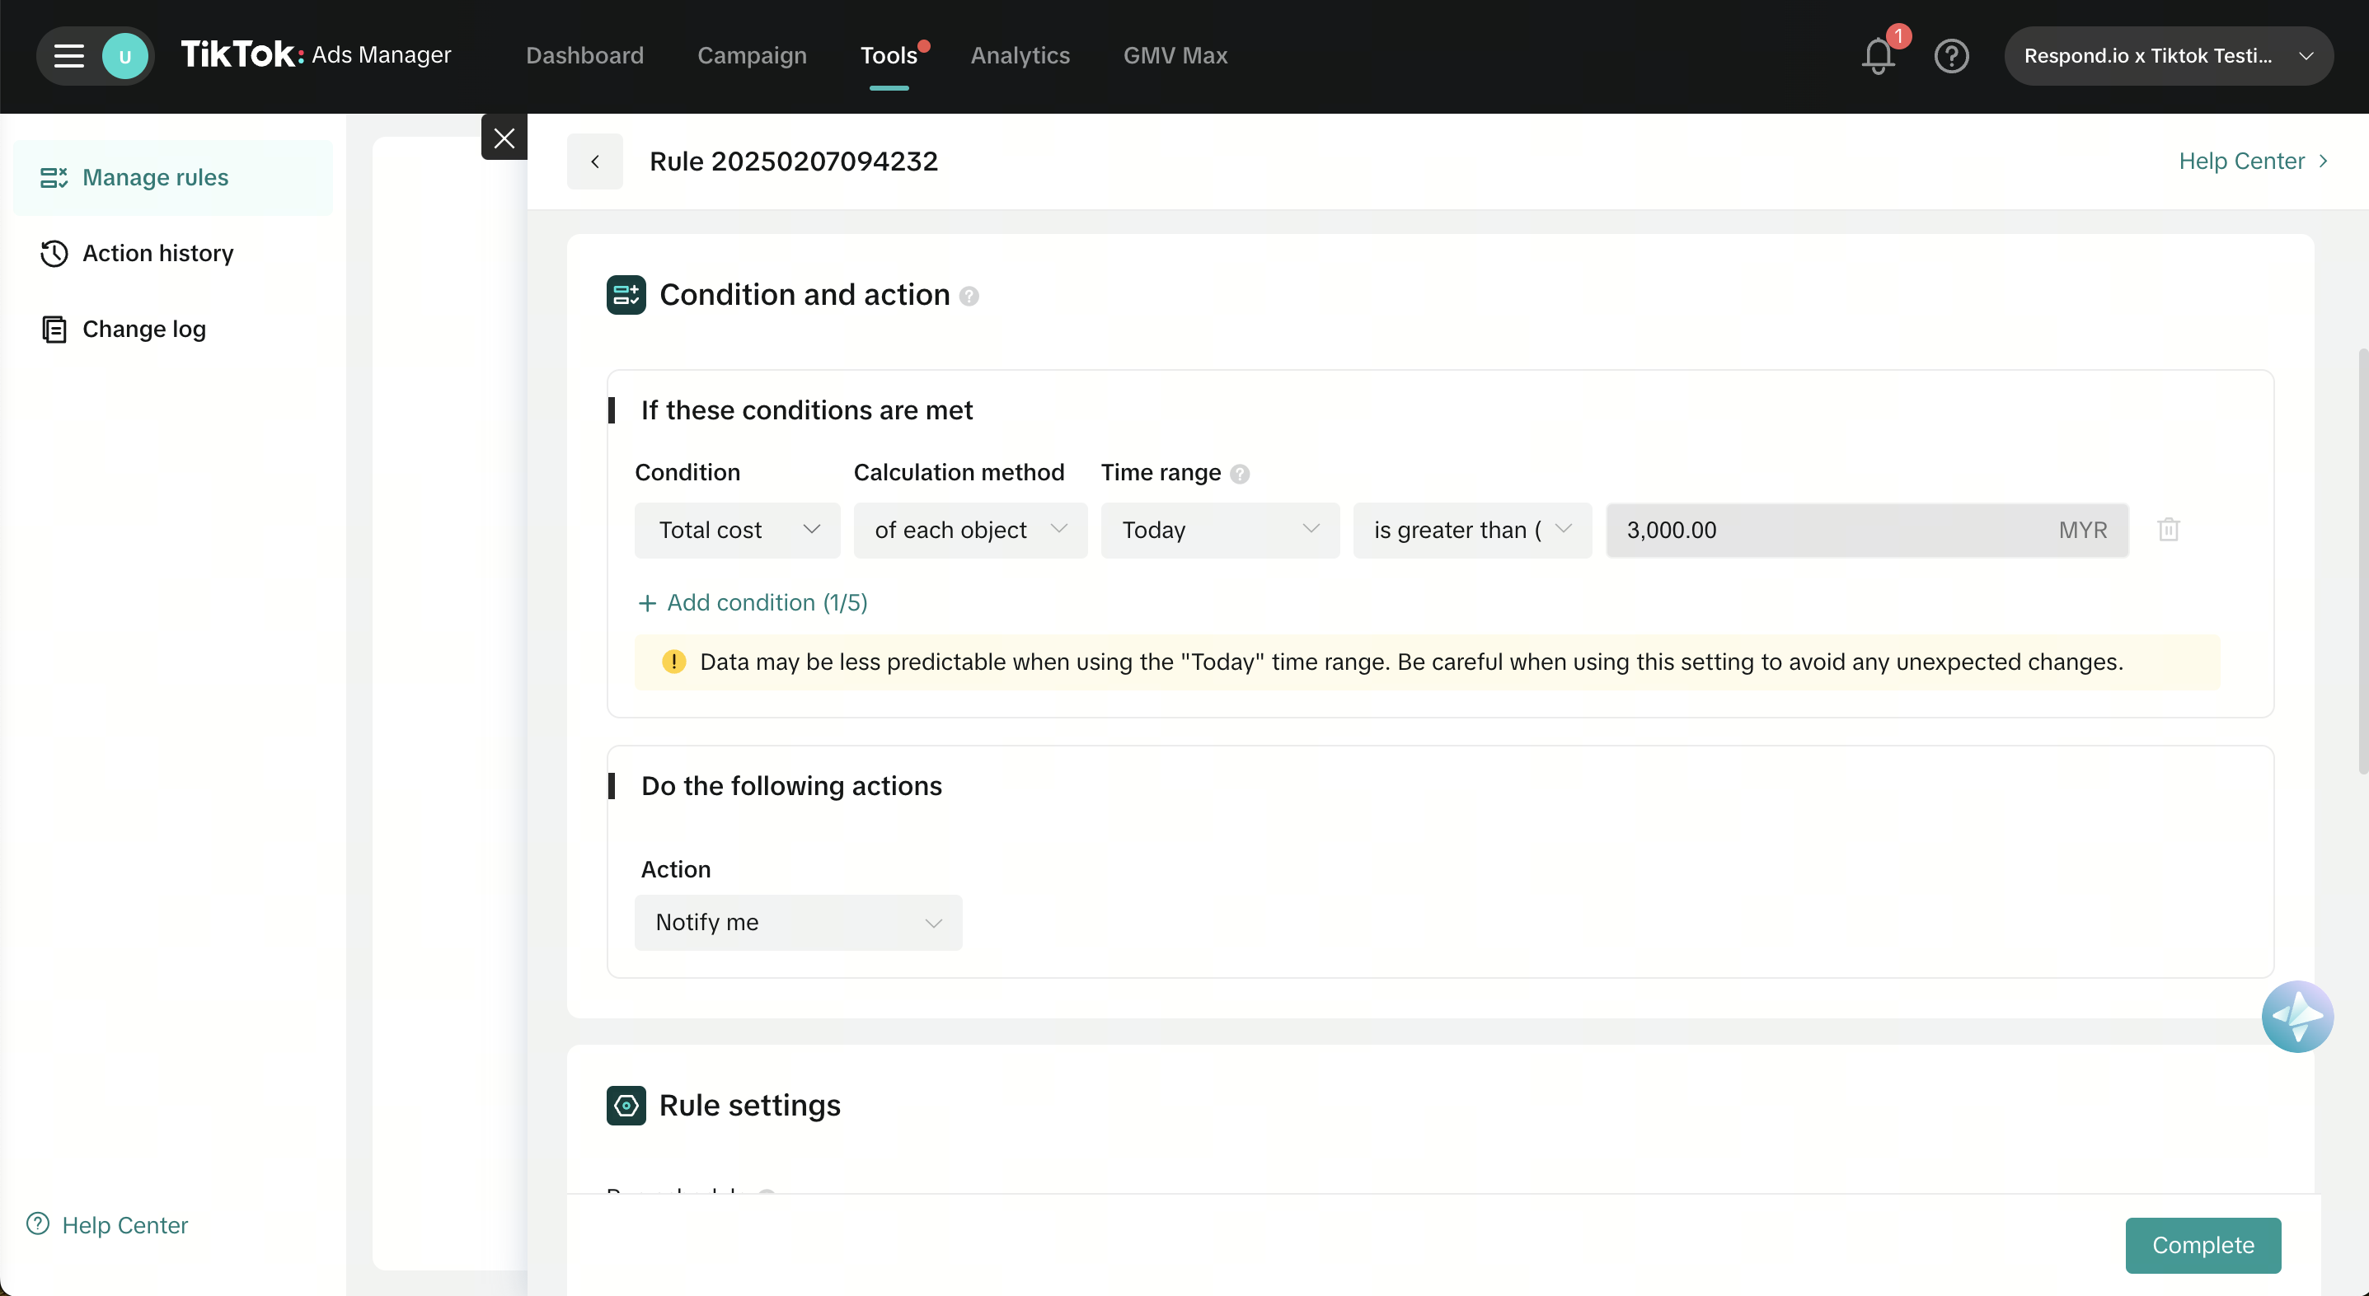
Task: Select Action history in the sidebar
Action: [157, 253]
